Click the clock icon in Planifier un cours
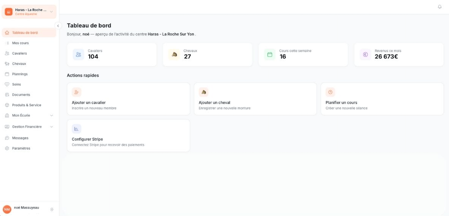Viewport: 449px width, 216px height. pos(330,92)
